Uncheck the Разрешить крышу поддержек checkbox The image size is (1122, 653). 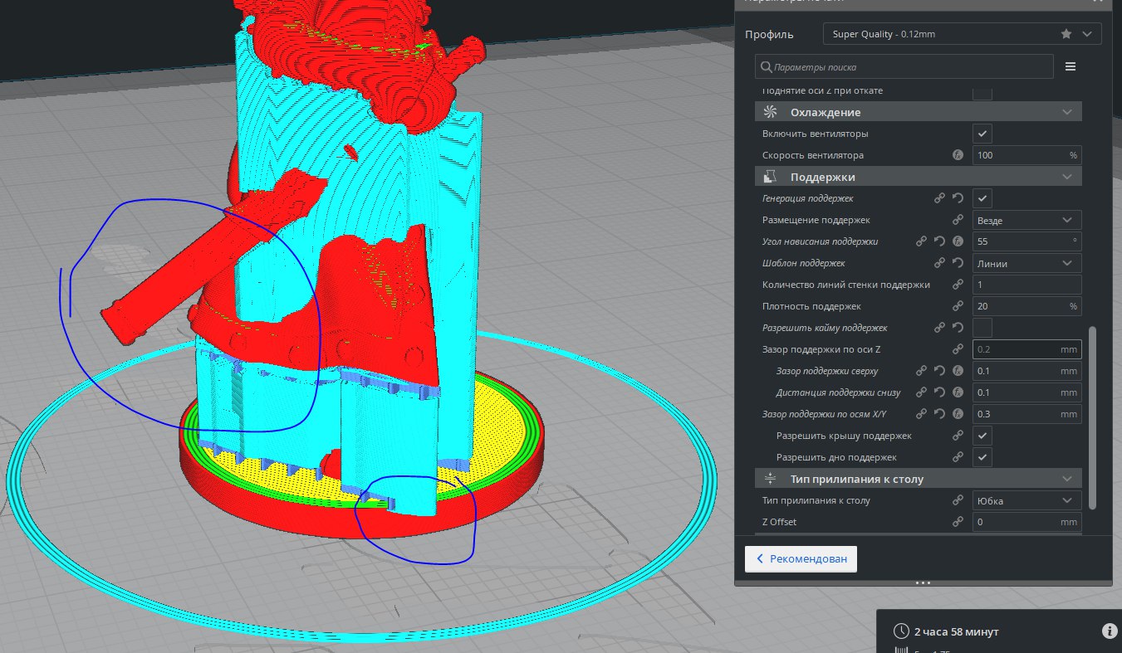pos(982,436)
